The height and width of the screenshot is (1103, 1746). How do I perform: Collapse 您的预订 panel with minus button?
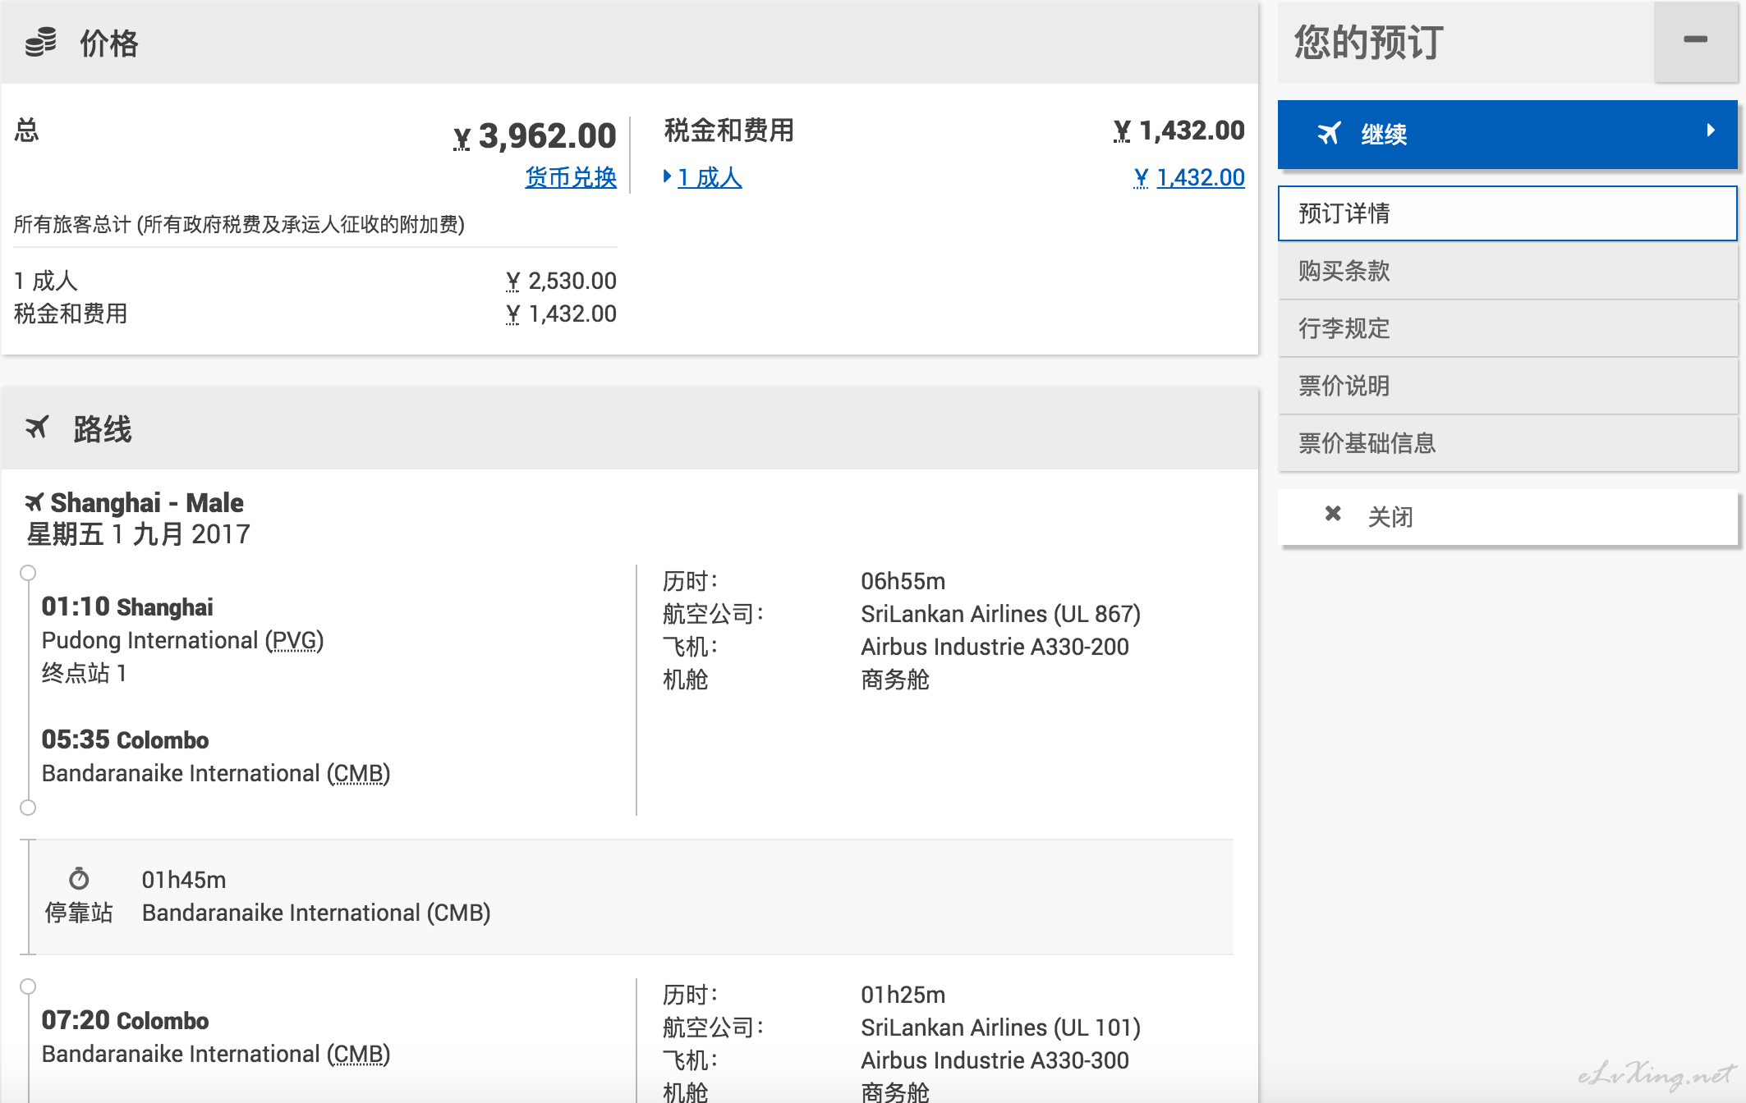(1695, 40)
